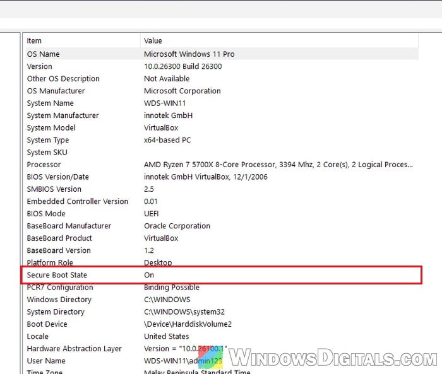The image size is (442, 374).
Task: Click the United States locale value
Action: pos(167,336)
